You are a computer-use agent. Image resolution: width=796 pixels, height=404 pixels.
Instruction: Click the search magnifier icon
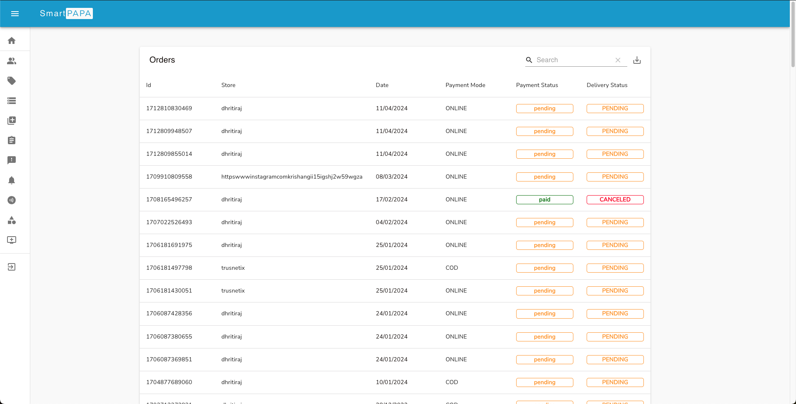pyautogui.click(x=529, y=60)
